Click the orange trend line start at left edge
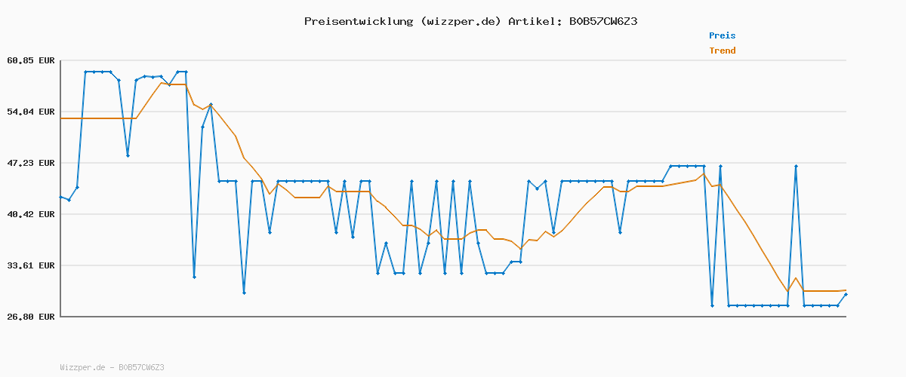This screenshot has height=377, width=906. tap(61, 118)
